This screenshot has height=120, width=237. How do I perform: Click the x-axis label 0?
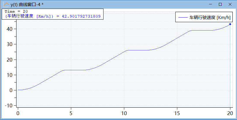coord(18,113)
